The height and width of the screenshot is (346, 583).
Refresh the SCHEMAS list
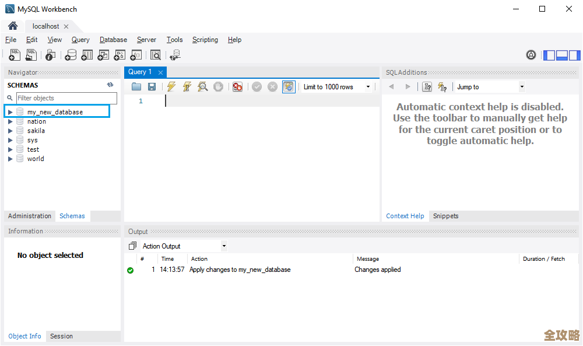110,85
